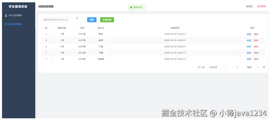Focus the class search input field

[63, 20]
